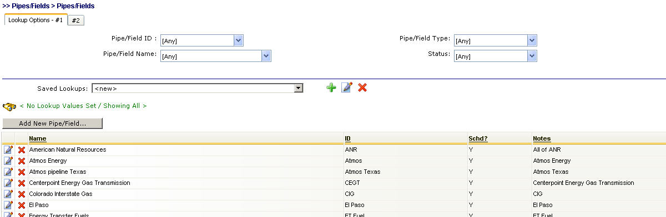Image resolution: width=666 pixels, height=217 pixels.
Task: Edit the American Natural Resources row
Action: [x=8, y=149]
